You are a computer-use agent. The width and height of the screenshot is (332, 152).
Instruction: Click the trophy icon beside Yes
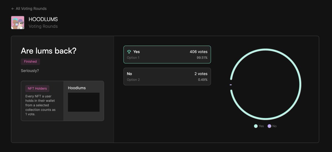129,52
